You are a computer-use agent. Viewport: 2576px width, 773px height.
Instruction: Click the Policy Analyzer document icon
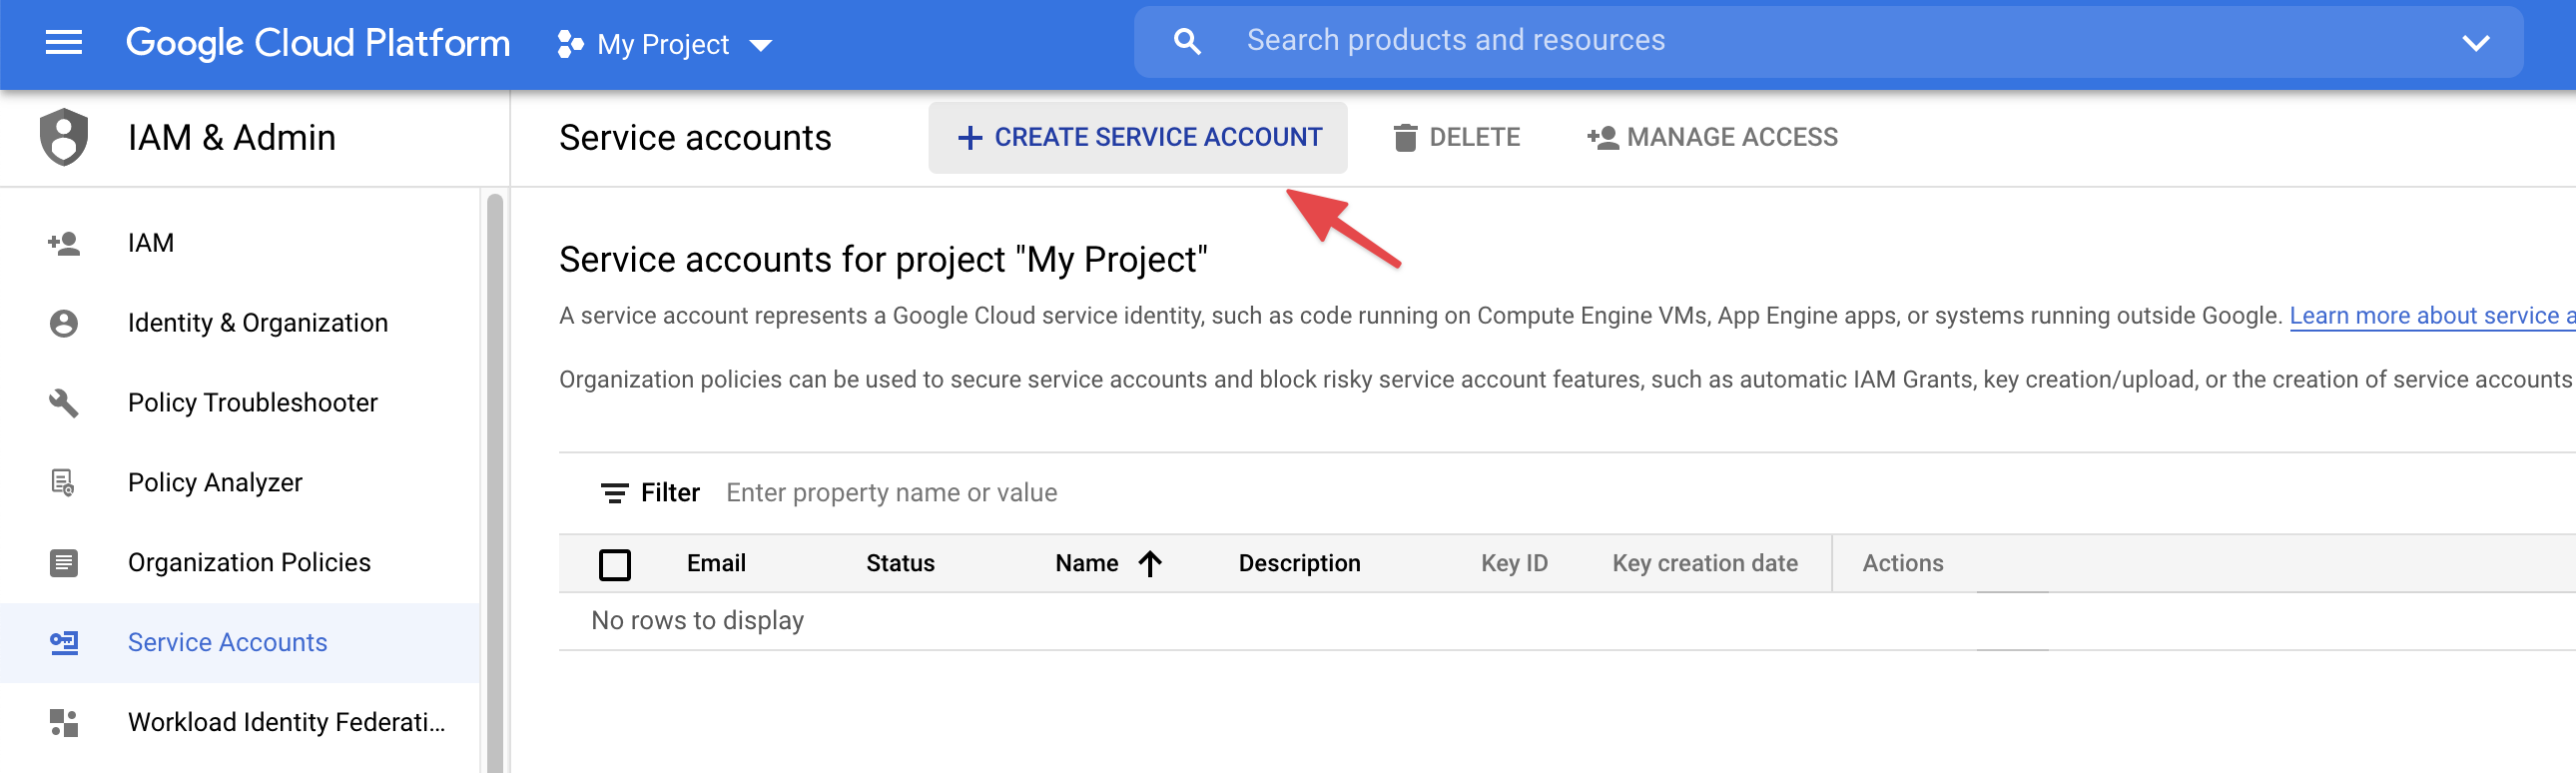(63, 483)
